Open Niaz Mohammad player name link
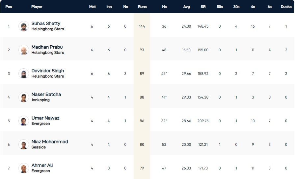 coord(50,142)
